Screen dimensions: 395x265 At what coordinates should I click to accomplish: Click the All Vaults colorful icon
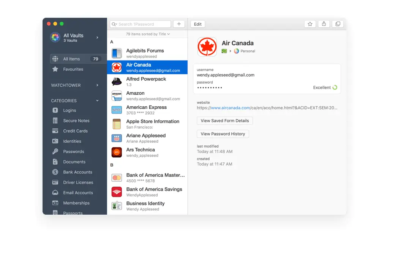[55, 37]
